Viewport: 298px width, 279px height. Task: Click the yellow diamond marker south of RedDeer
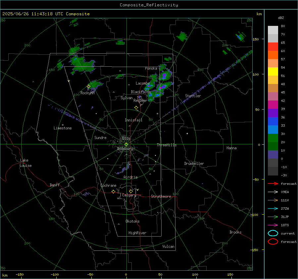coord(136,108)
